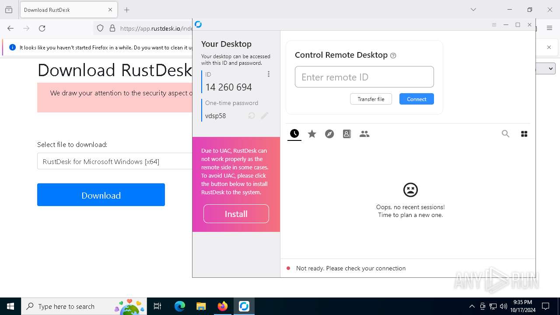The height and width of the screenshot is (315, 560).
Task: Open the notification center
Action: pos(546,306)
